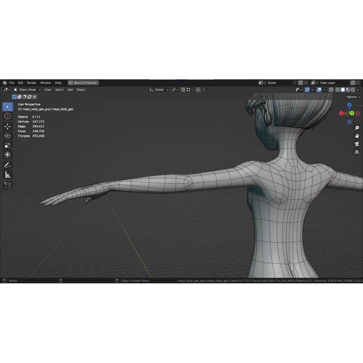Activate the 3D Cursor tool
The image size is (363, 363).
point(7,116)
